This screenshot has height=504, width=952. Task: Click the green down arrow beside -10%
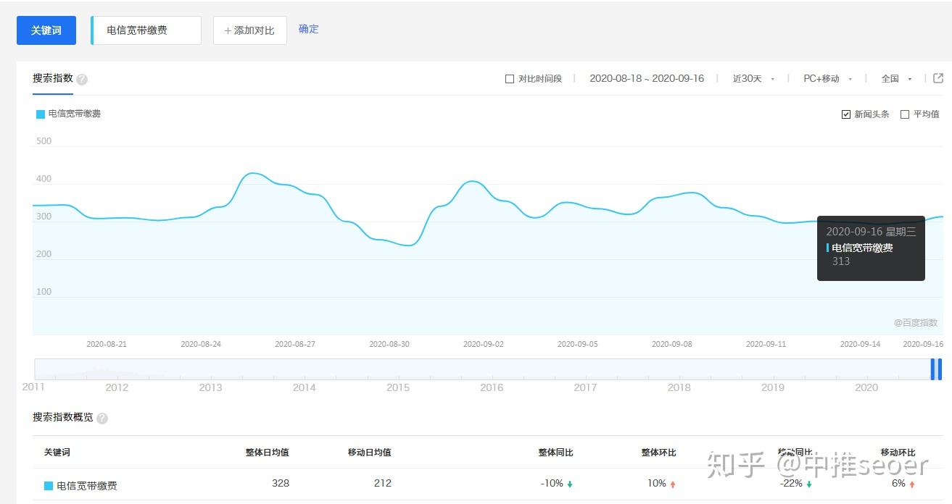click(570, 484)
